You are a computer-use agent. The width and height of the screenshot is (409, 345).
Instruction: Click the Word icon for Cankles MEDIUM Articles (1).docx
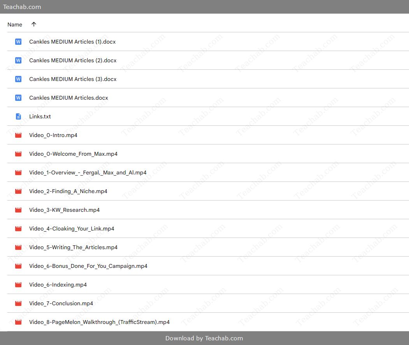[18, 42]
